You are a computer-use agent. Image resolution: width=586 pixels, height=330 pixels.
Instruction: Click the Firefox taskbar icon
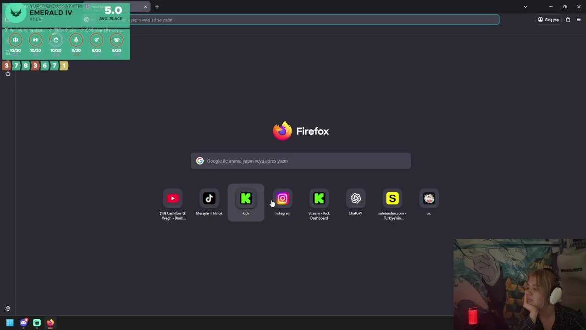tap(50, 323)
